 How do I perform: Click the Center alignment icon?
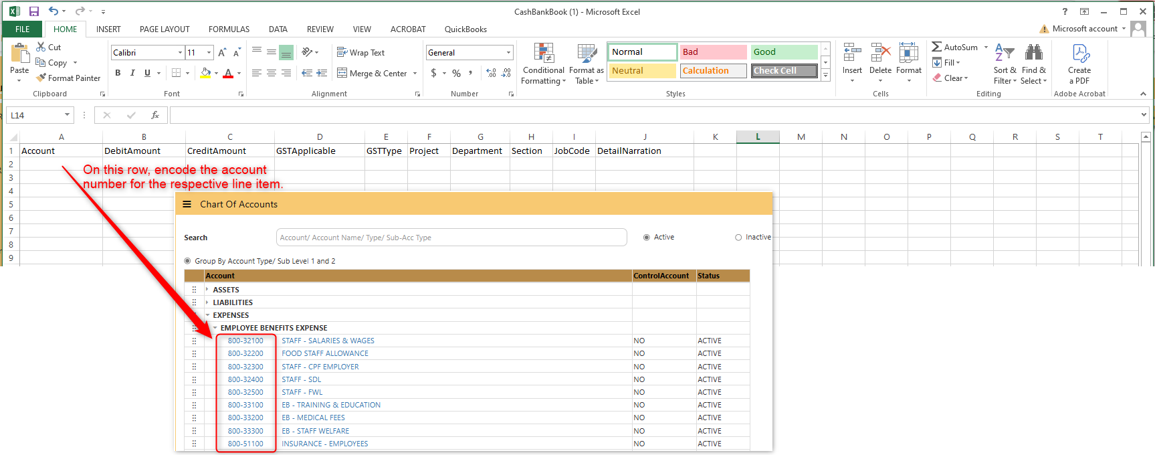click(x=271, y=73)
